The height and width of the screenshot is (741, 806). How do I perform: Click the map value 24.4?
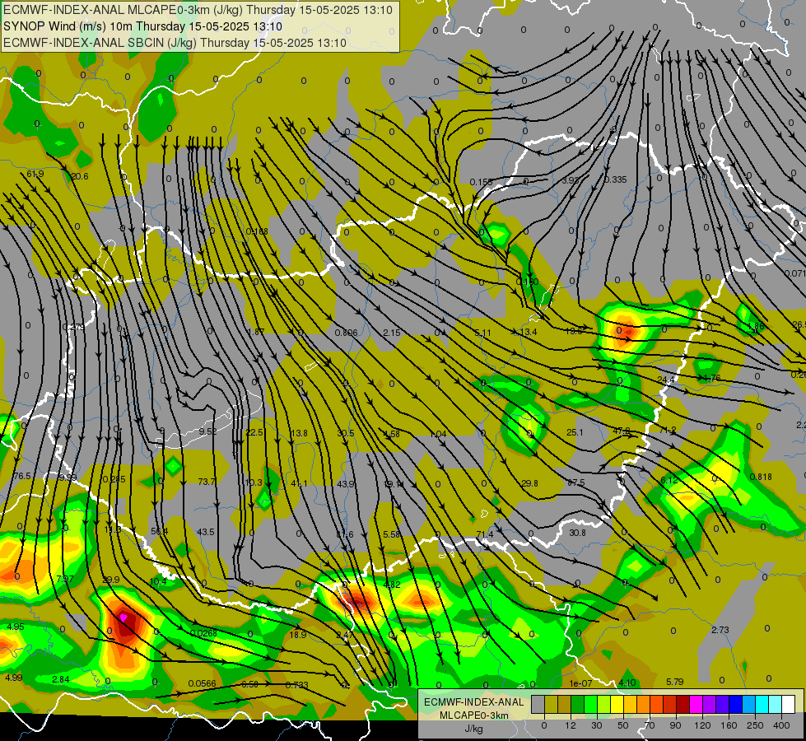point(666,380)
